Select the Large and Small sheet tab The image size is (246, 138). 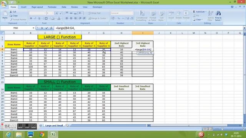[54, 125]
